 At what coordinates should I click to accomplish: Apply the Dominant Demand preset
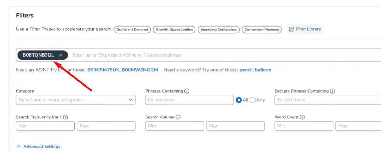tap(132, 30)
